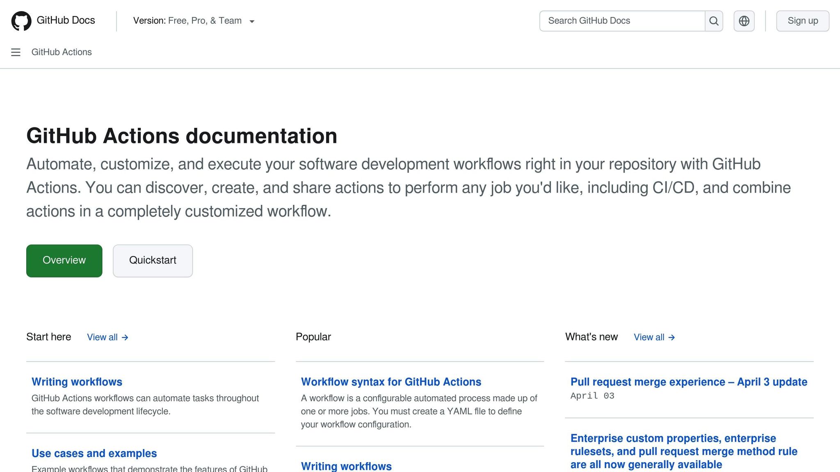Click the arrow icon beside Start here View all
This screenshot has height=472, width=840.
tap(124, 337)
